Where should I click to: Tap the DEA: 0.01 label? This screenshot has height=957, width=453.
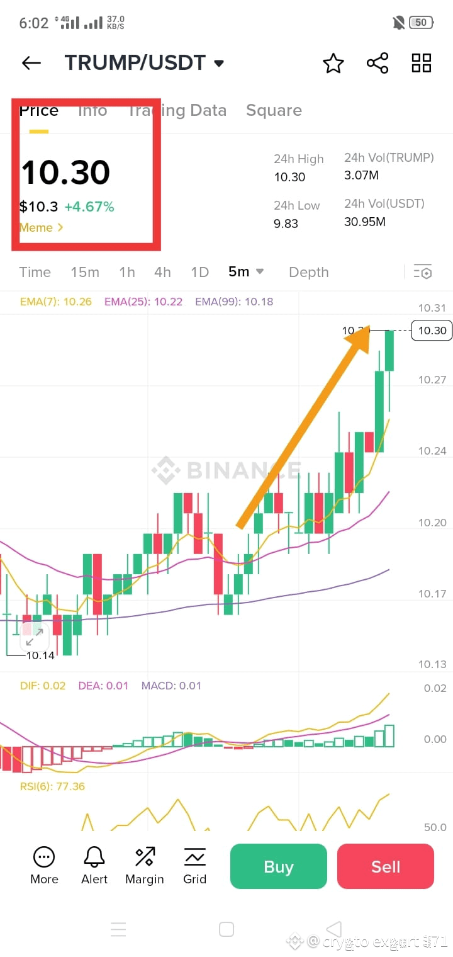click(103, 686)
